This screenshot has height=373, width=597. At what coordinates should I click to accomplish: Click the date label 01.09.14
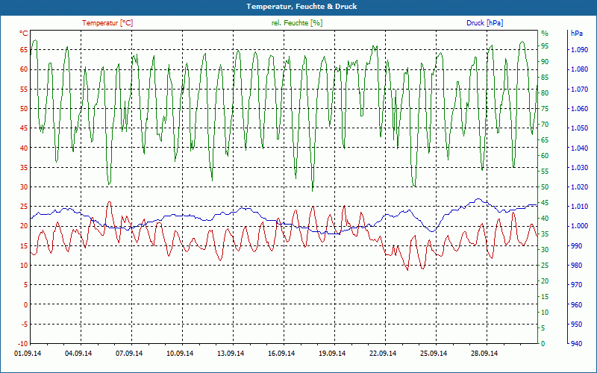coord(28,354)
